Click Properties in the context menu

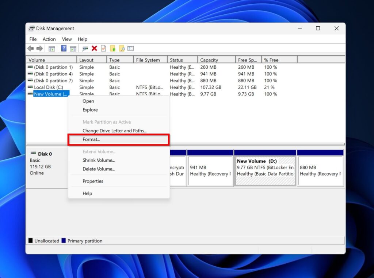click(93, 181)
